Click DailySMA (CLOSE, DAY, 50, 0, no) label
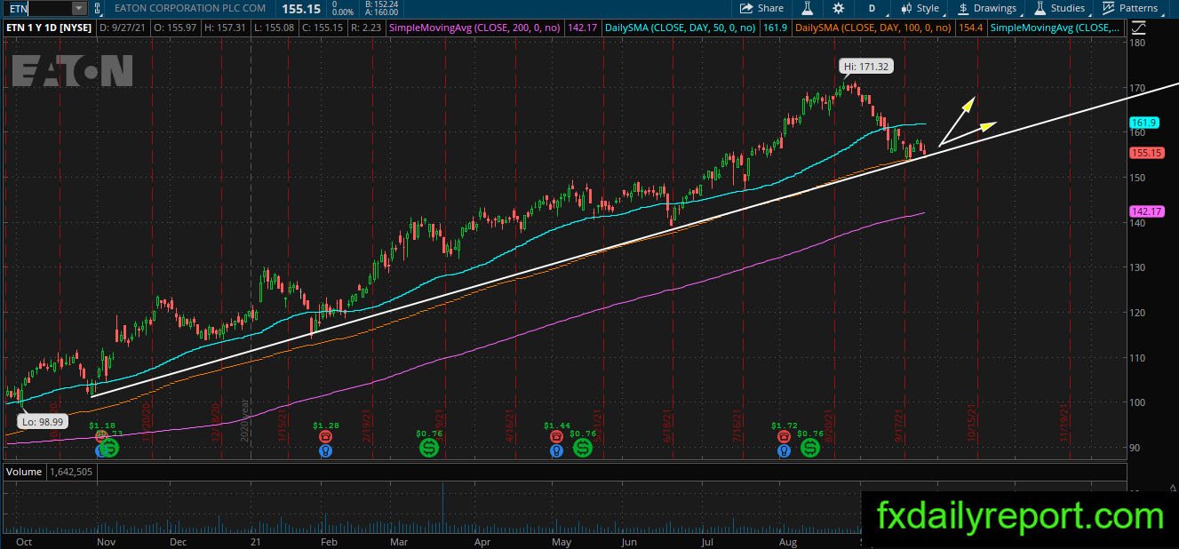 tap(680, 28)
